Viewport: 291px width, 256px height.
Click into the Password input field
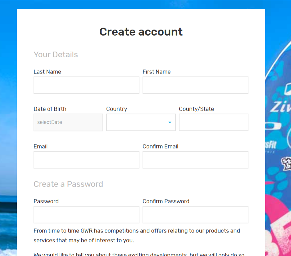point(86,215)
